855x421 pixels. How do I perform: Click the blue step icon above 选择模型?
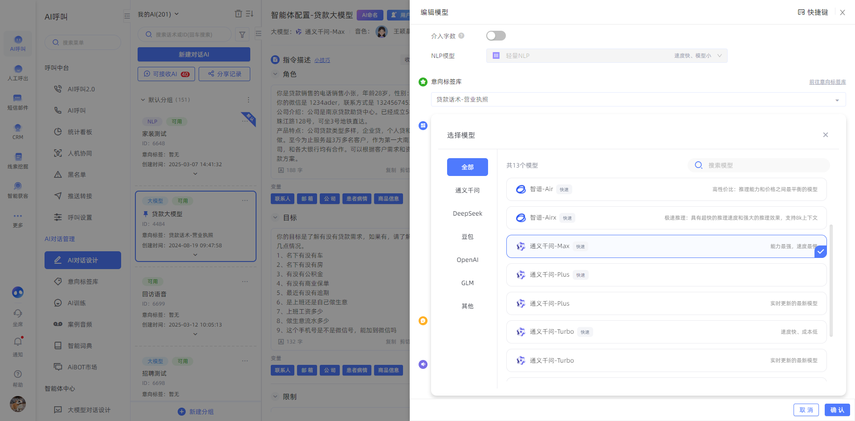423,126
